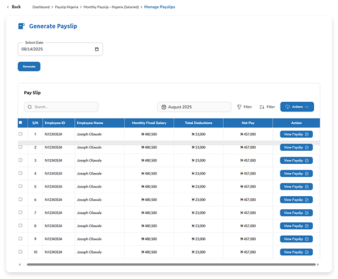The height and width of the screenshot is (279, 338).
Task: Click Joseph Olawale name in row 9
Action: (89, 239)
